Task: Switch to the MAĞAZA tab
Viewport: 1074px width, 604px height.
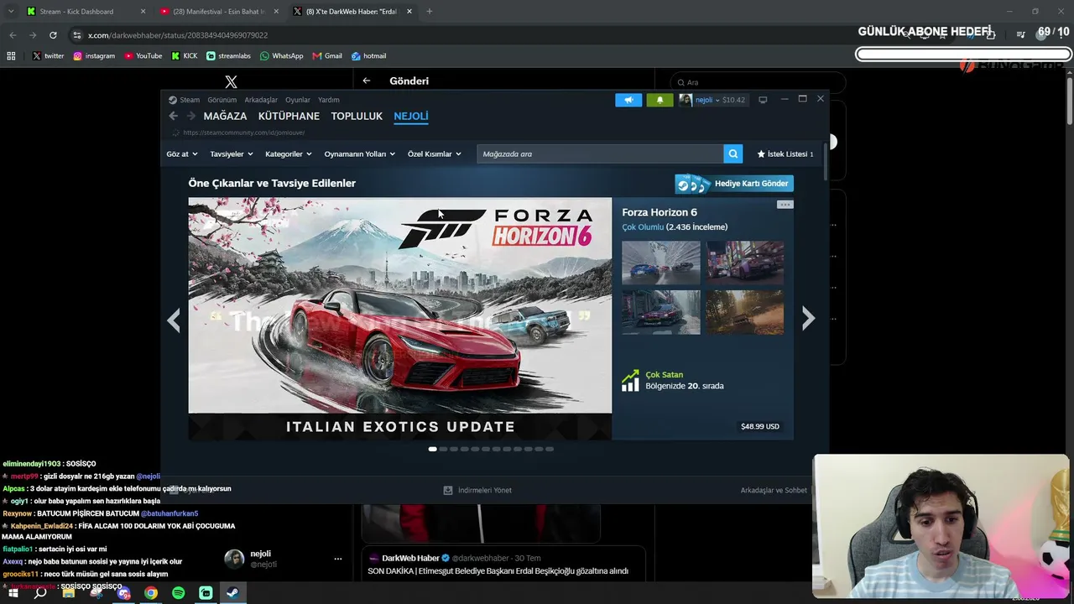Action: click(x=225, y=117)
